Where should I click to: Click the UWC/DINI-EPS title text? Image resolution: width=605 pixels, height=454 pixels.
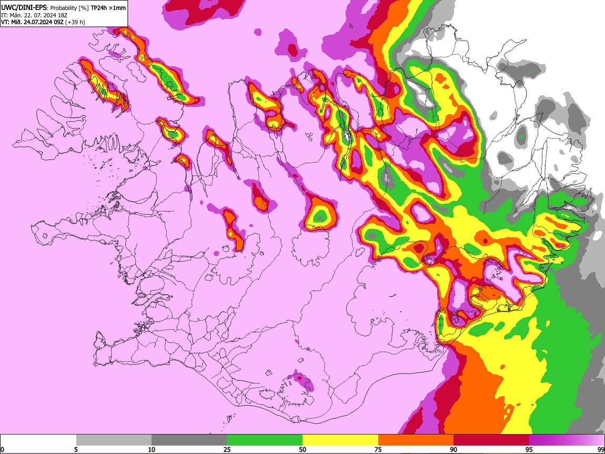pyautogui.click(x=24, y=8)
